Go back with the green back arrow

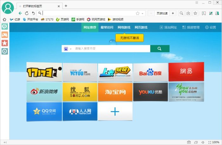20,13
